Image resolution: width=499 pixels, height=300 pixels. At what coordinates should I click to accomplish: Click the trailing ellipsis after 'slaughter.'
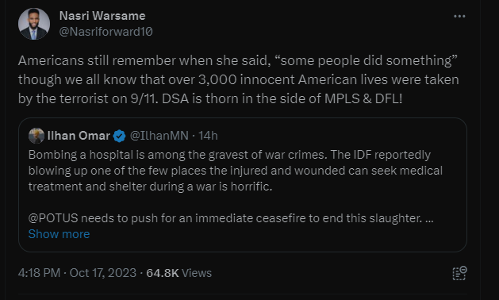pos(429,218)
